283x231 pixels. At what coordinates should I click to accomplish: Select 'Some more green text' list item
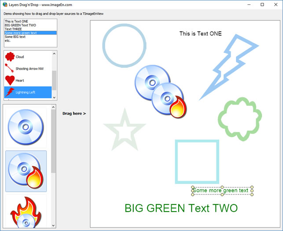pos(30,33)
